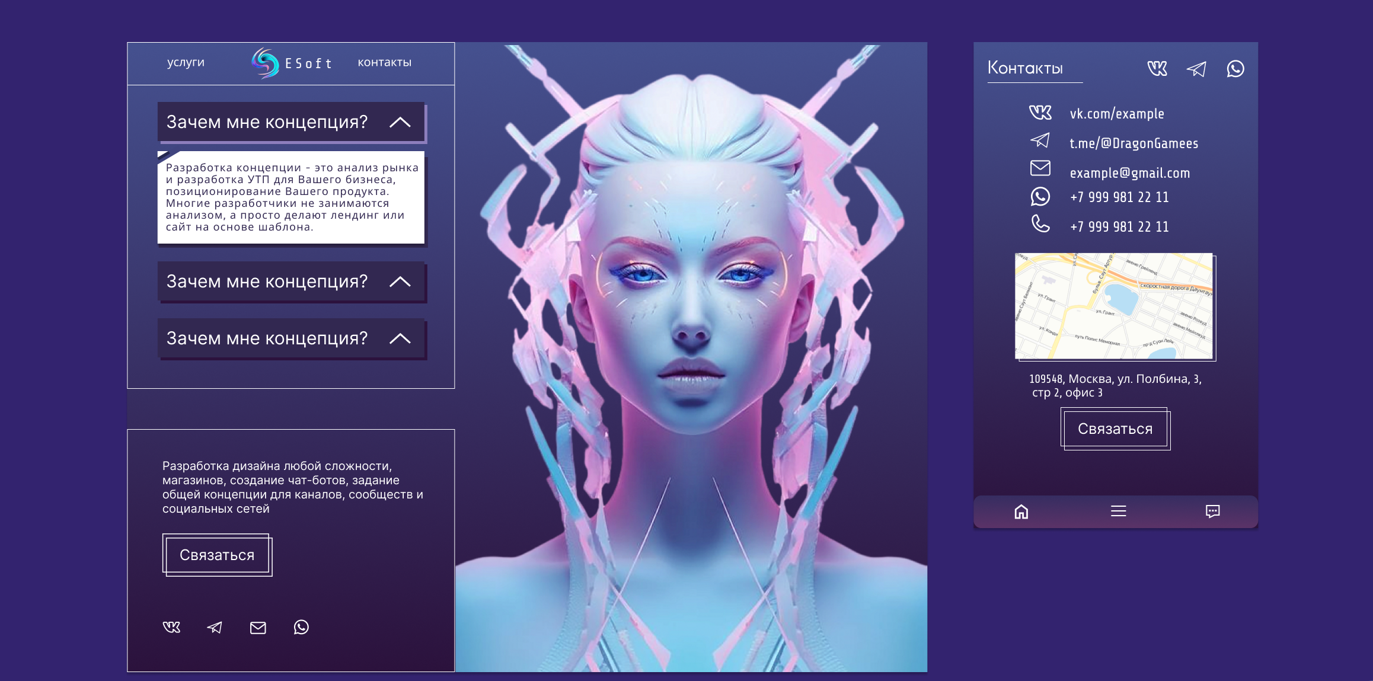Click the VK icon in Контакты header
This screenshot has width=1373, height=681.
1157,69
